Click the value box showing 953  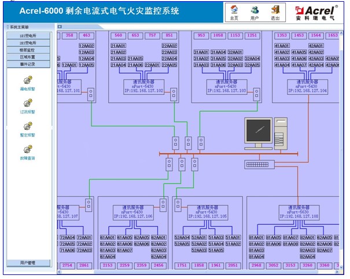pyautogui.click(x=201, y=35)
